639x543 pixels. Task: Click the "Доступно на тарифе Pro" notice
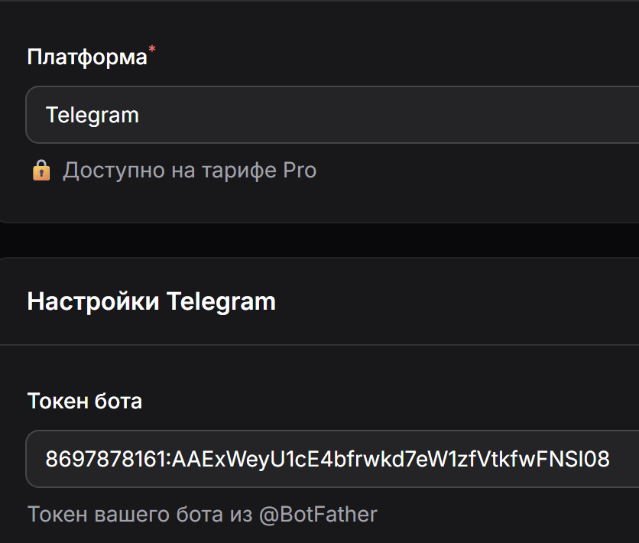click(x=189, y=170)
